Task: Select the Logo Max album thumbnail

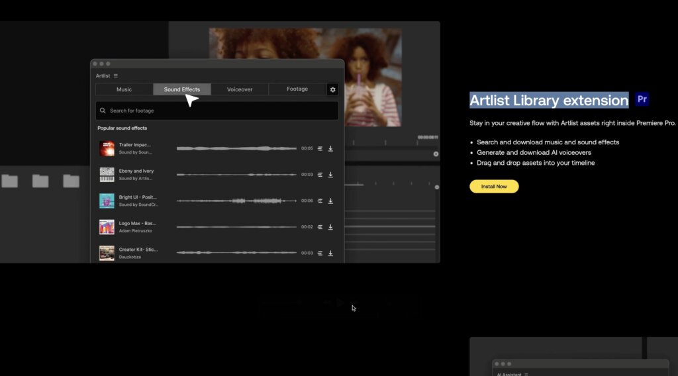Action: [x=107, y=227]
